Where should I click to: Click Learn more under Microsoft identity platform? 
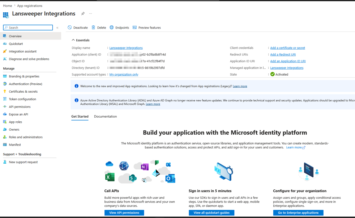pos(295,147)
